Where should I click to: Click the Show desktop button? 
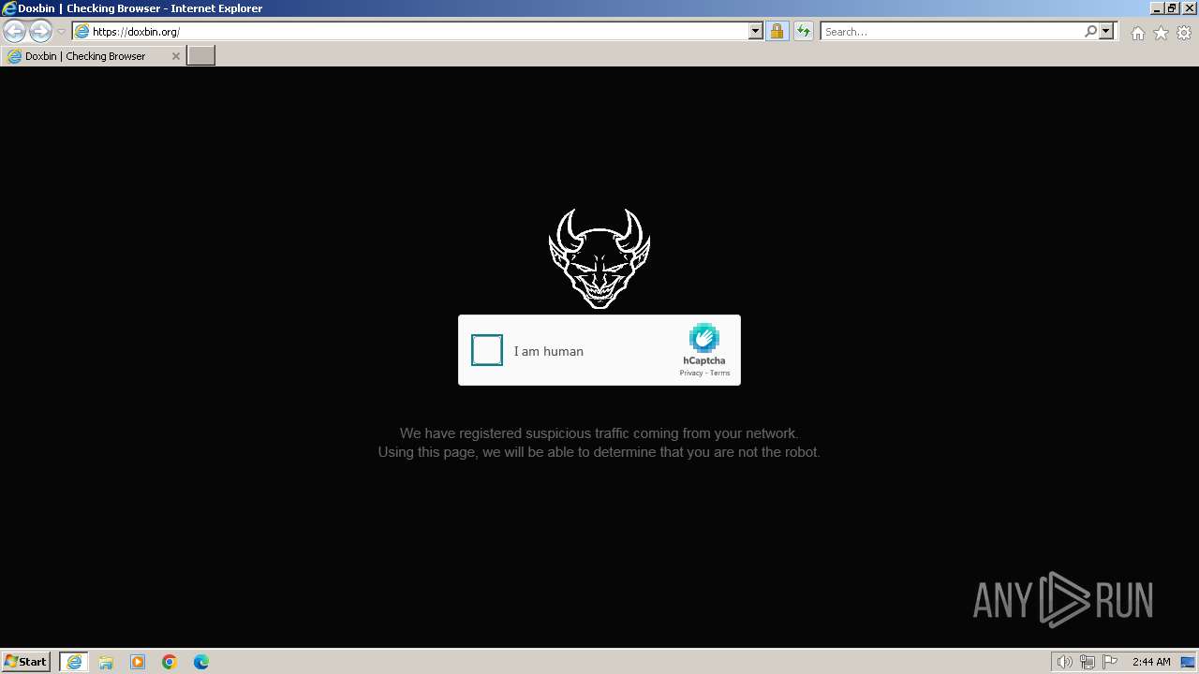tap(1188, 662)
